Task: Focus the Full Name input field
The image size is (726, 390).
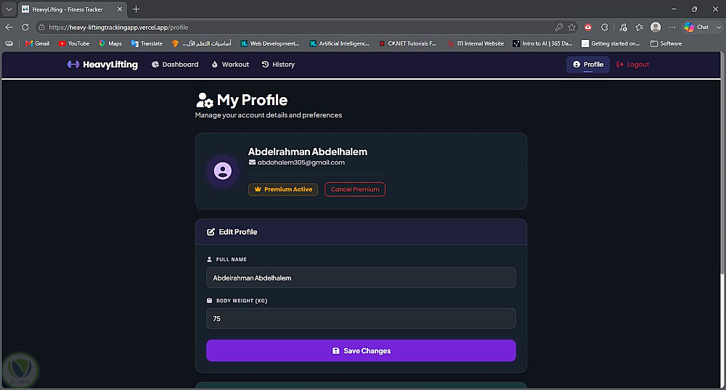Action: tap(361, 278)
